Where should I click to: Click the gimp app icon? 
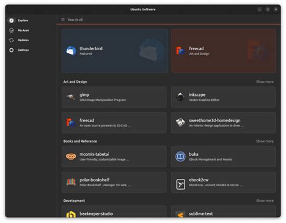[x=71, y=97]
